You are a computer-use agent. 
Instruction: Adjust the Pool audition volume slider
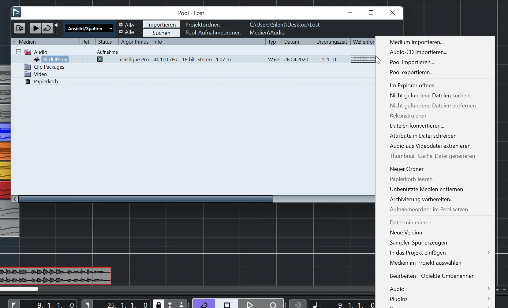pos(56,28)
